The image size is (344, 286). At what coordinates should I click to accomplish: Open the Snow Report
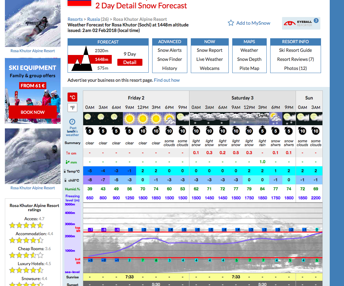(210, 50)
